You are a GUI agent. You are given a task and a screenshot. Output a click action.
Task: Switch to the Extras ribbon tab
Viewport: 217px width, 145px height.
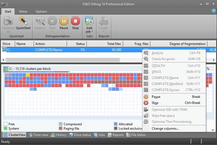click(23, 12)
